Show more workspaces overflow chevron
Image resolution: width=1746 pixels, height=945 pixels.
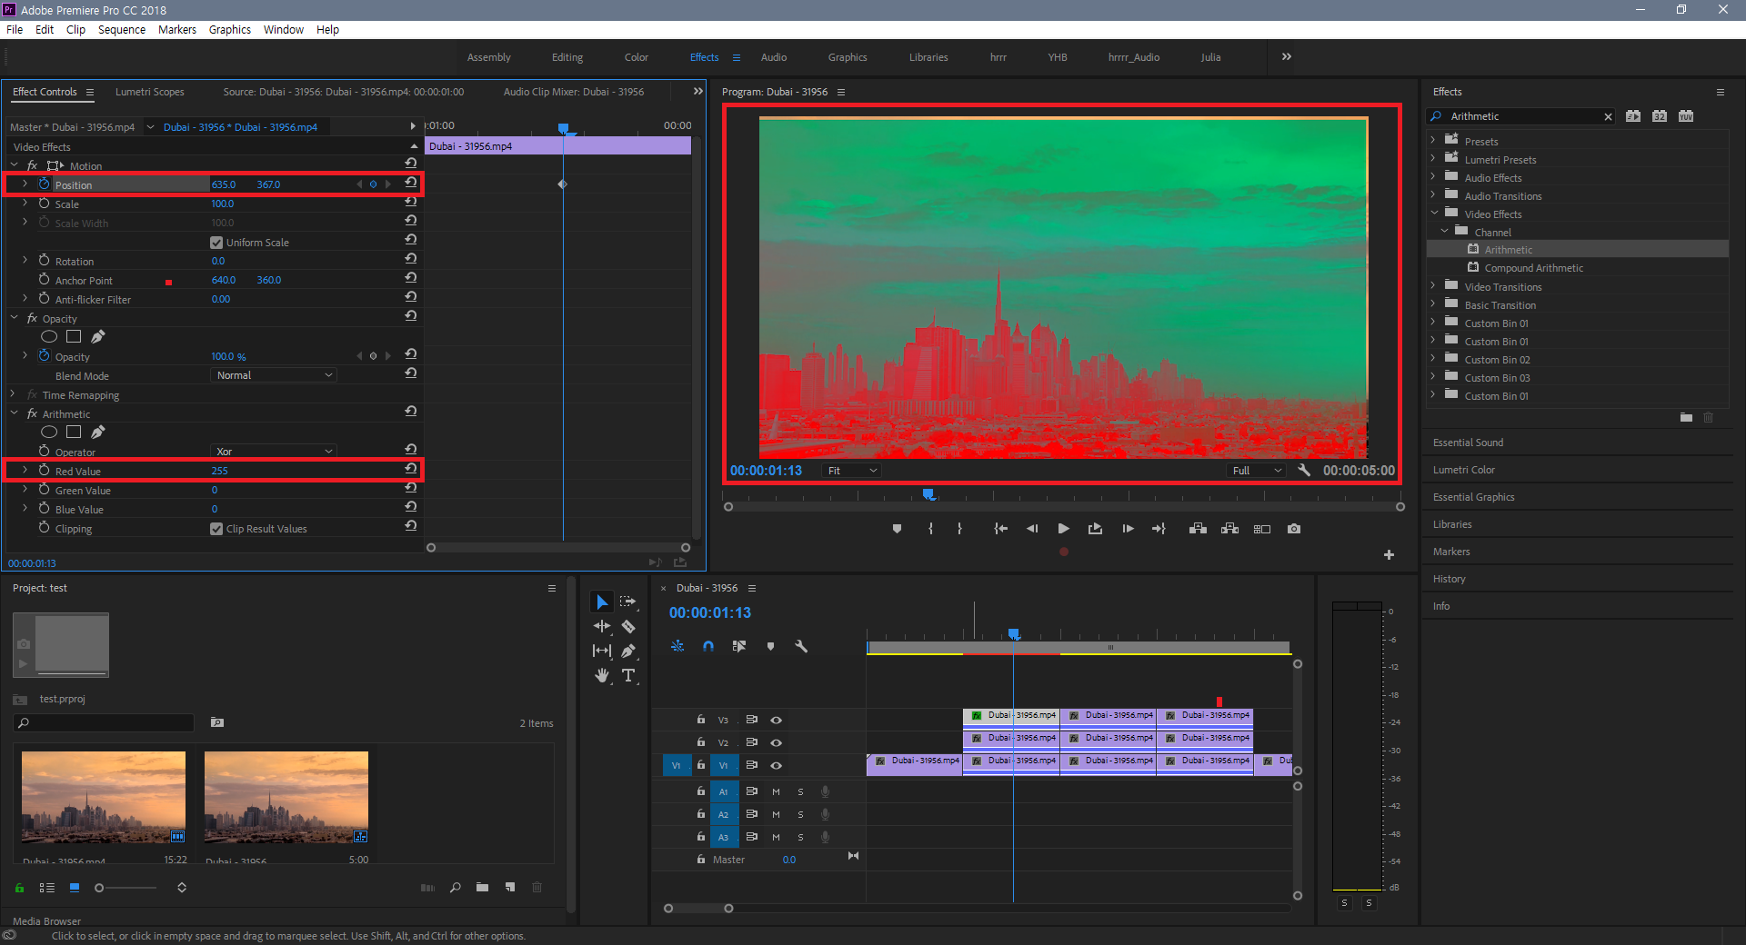[x=1286, y=56]
